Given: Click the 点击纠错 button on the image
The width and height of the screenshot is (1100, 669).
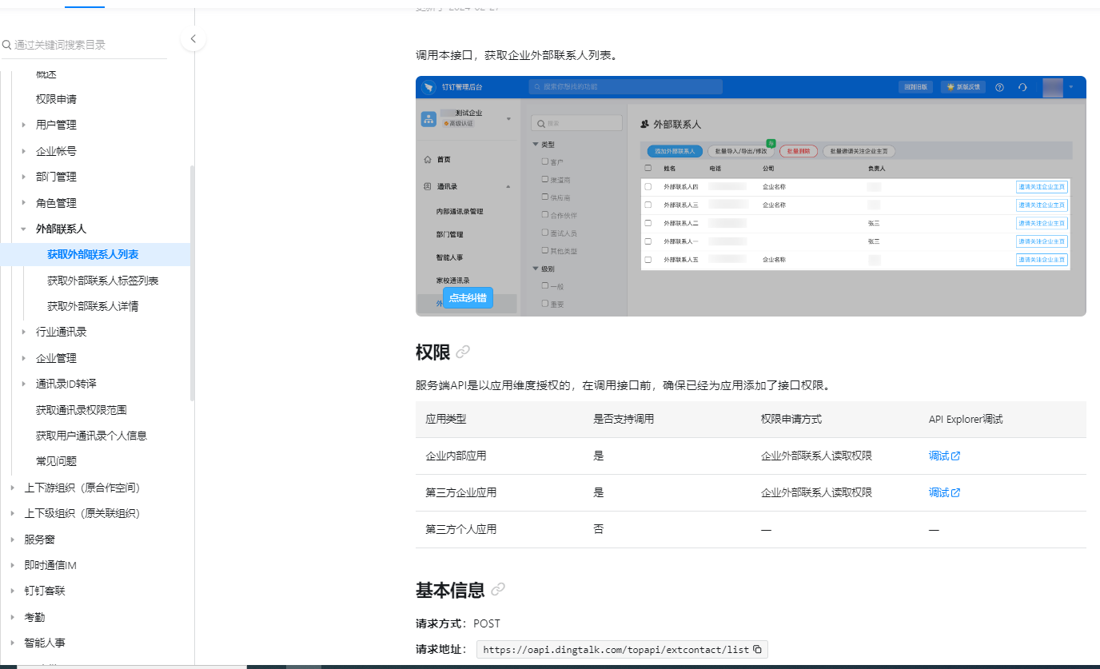Looking at the screenshot, I should (x=468, y=298).
